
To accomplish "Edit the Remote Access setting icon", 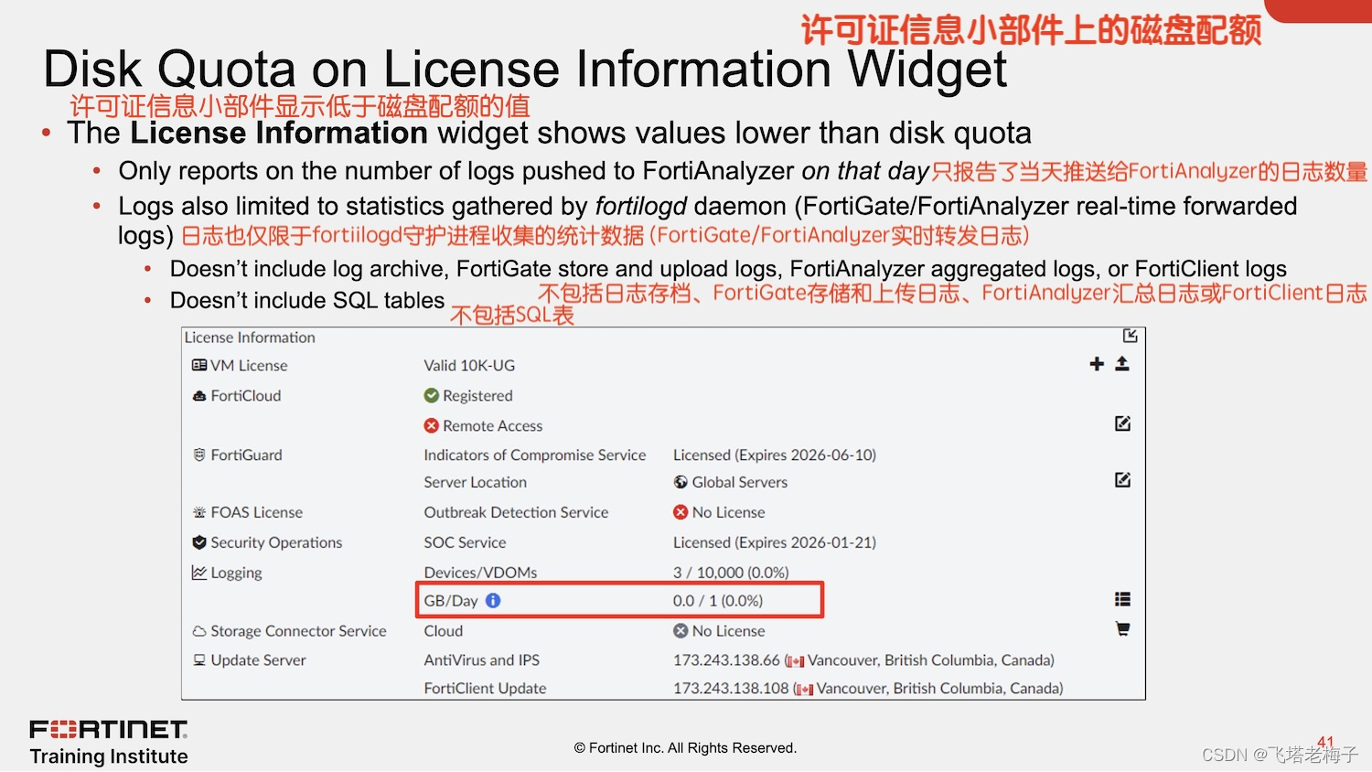I will (x=1122, y=424).
